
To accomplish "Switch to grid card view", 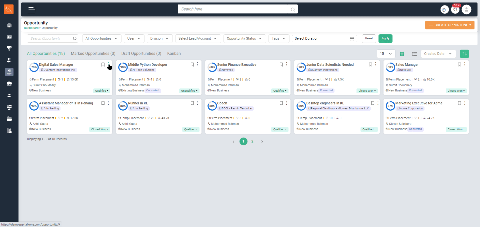I will click(402, 54).
